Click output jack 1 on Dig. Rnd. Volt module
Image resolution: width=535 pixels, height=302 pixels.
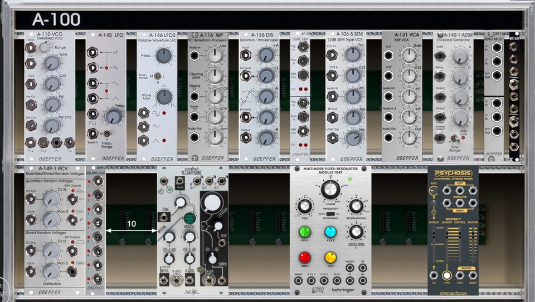click(98, 181)
